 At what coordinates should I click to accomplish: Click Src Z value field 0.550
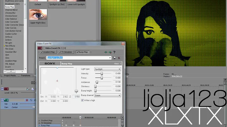[76, 97]
